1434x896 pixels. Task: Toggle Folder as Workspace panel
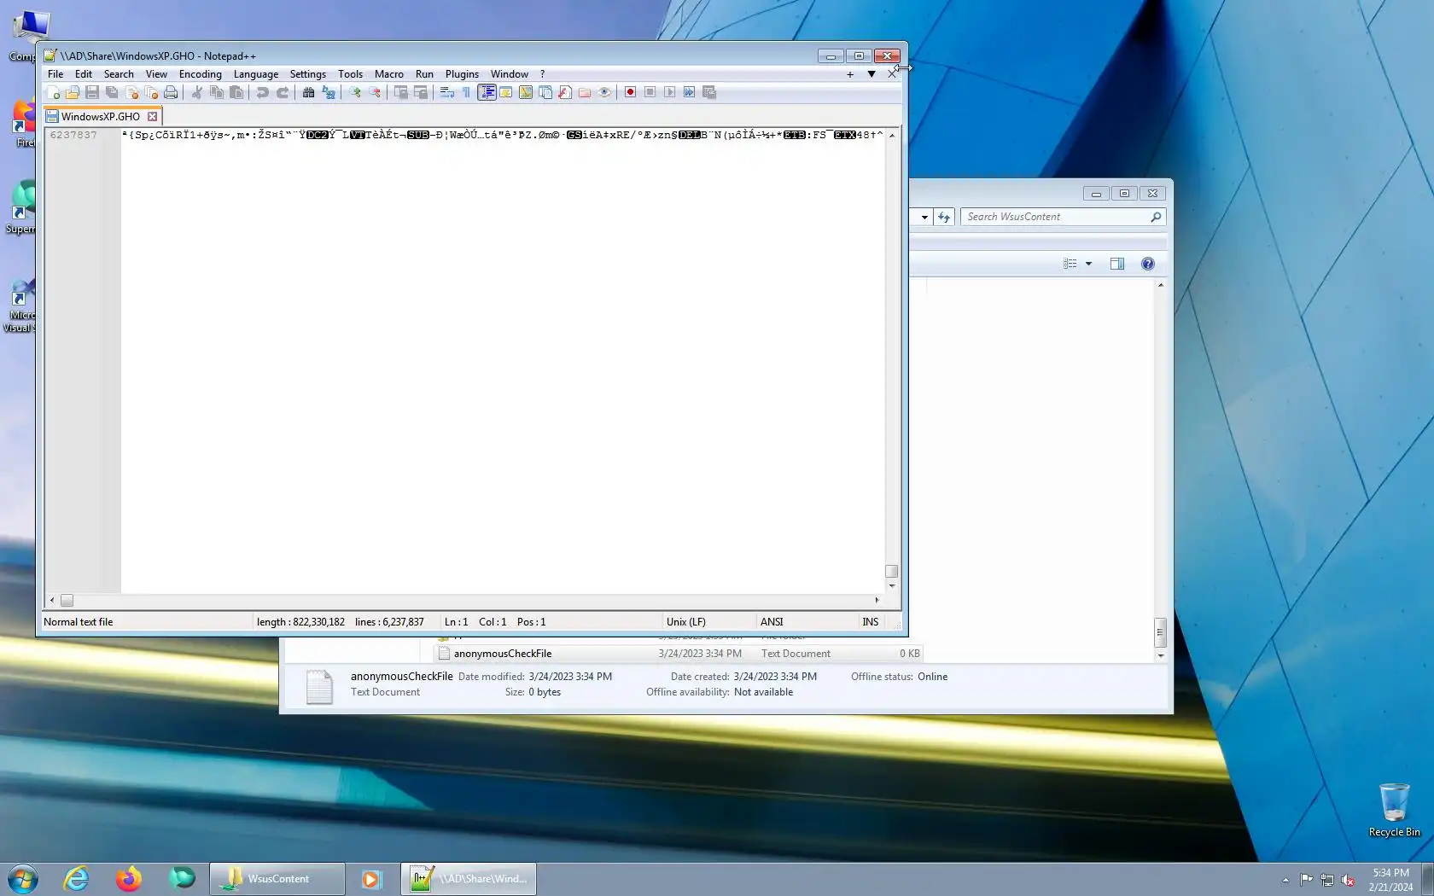coord(585,92)
